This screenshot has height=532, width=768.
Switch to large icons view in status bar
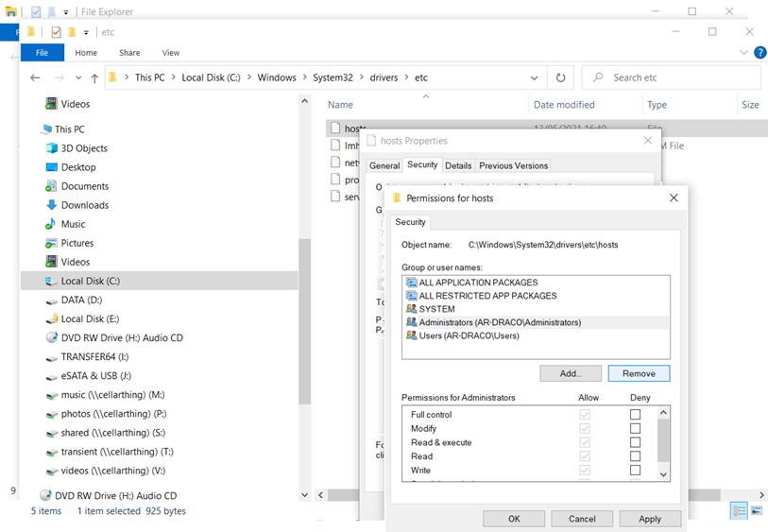[758, 511]
